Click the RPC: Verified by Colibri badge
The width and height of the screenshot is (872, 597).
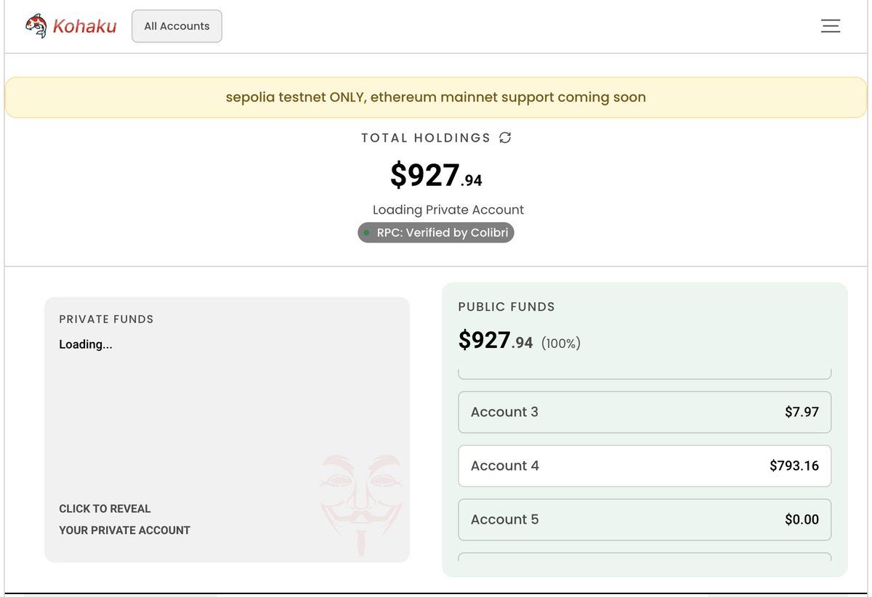[436, 233]
